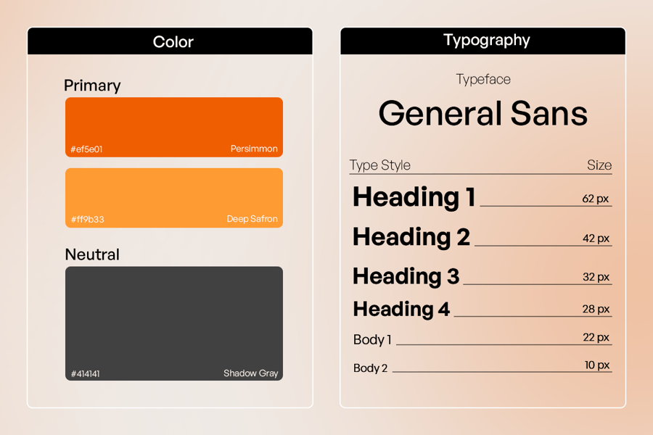
Task: Click the #ff9b33 hex code label
Action: pos(87,219)
